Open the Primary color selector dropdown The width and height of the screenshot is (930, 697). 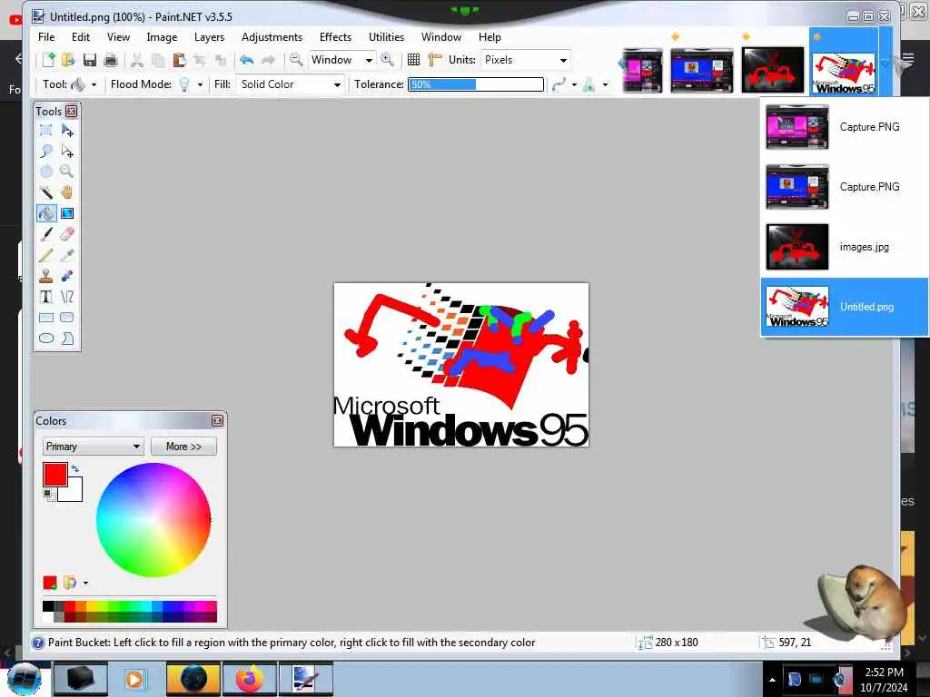point(94,447)
